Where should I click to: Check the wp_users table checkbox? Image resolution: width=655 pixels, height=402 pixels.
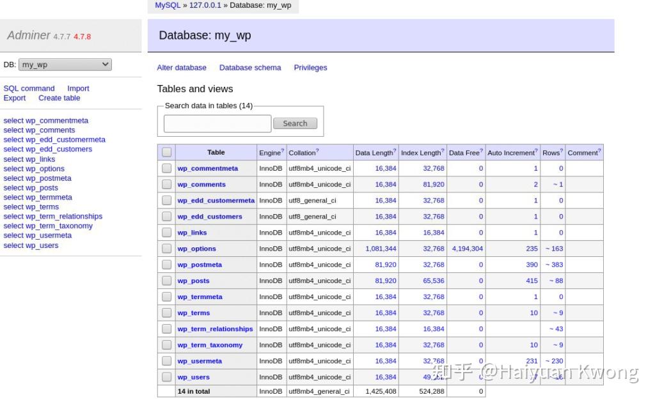(166, 376)
